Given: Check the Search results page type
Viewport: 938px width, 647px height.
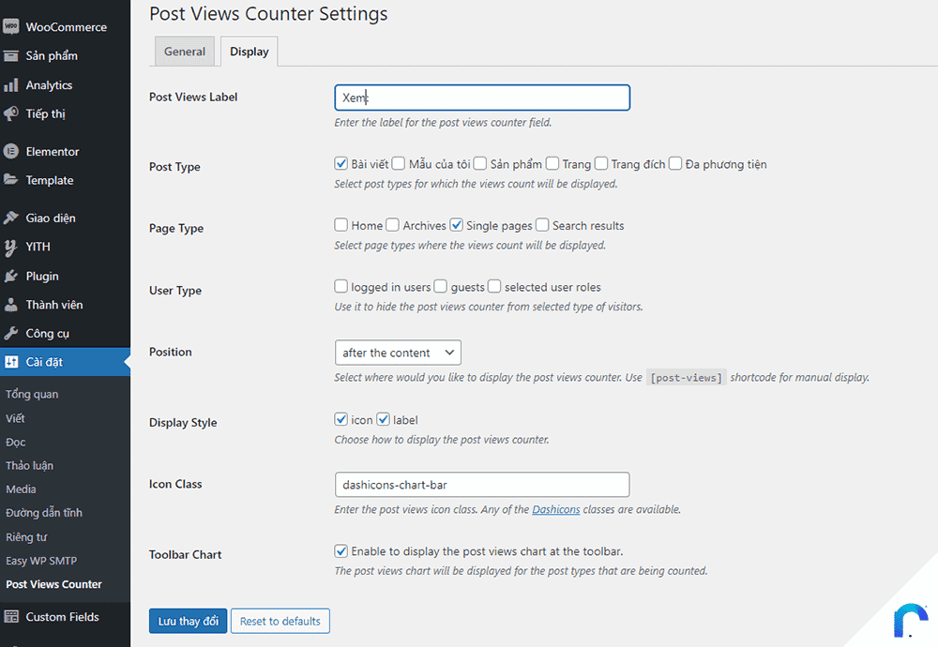Looking at the screenshot, I should click(x=542, y=225).
